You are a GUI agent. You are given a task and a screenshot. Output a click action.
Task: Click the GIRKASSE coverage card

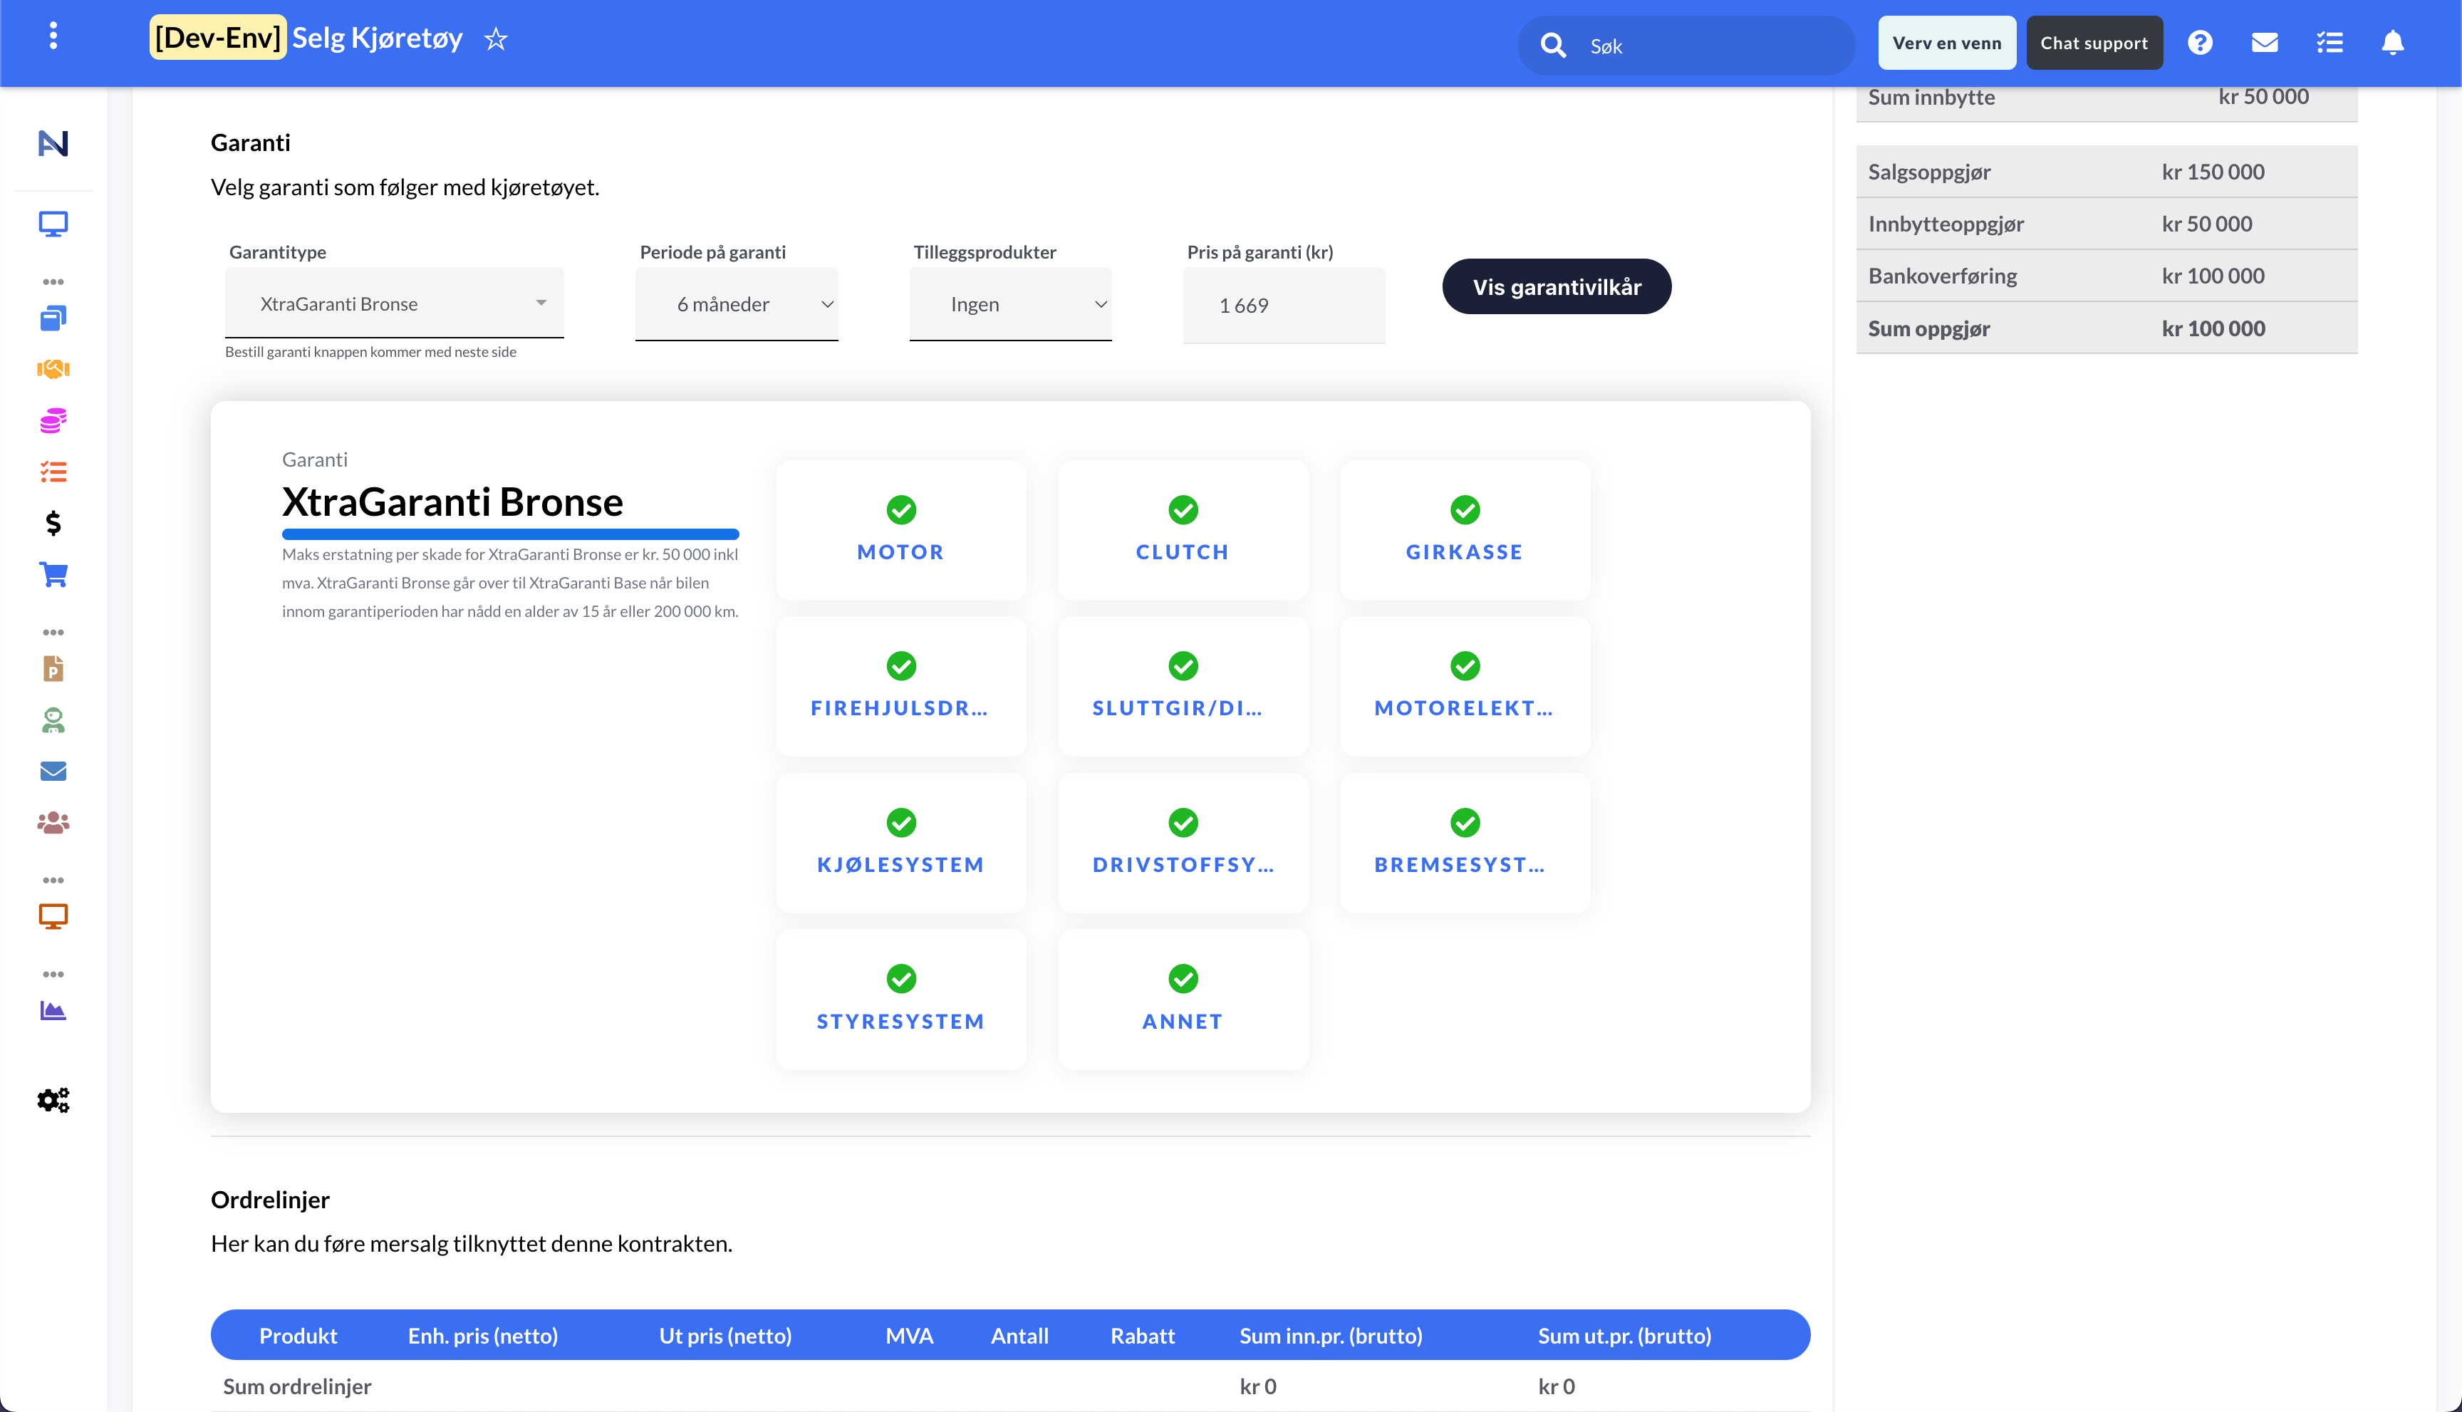[1465, 529]
